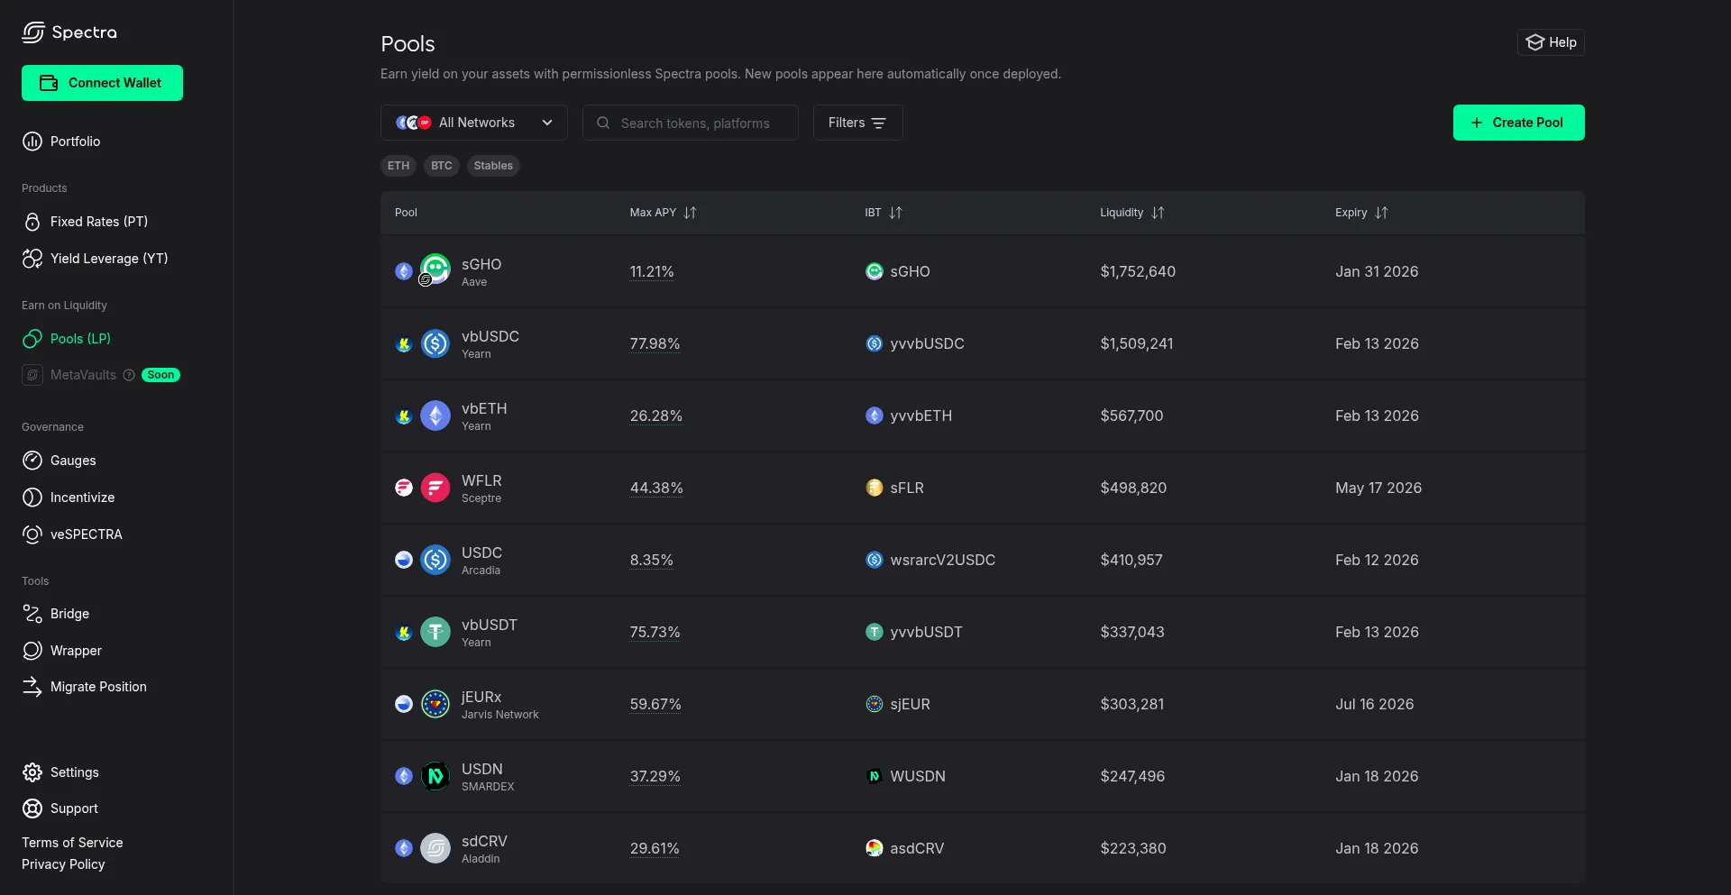Open the Filters panel
Image resolution: width=1731 pixels, height=895 pixels.
coord(856,123)
